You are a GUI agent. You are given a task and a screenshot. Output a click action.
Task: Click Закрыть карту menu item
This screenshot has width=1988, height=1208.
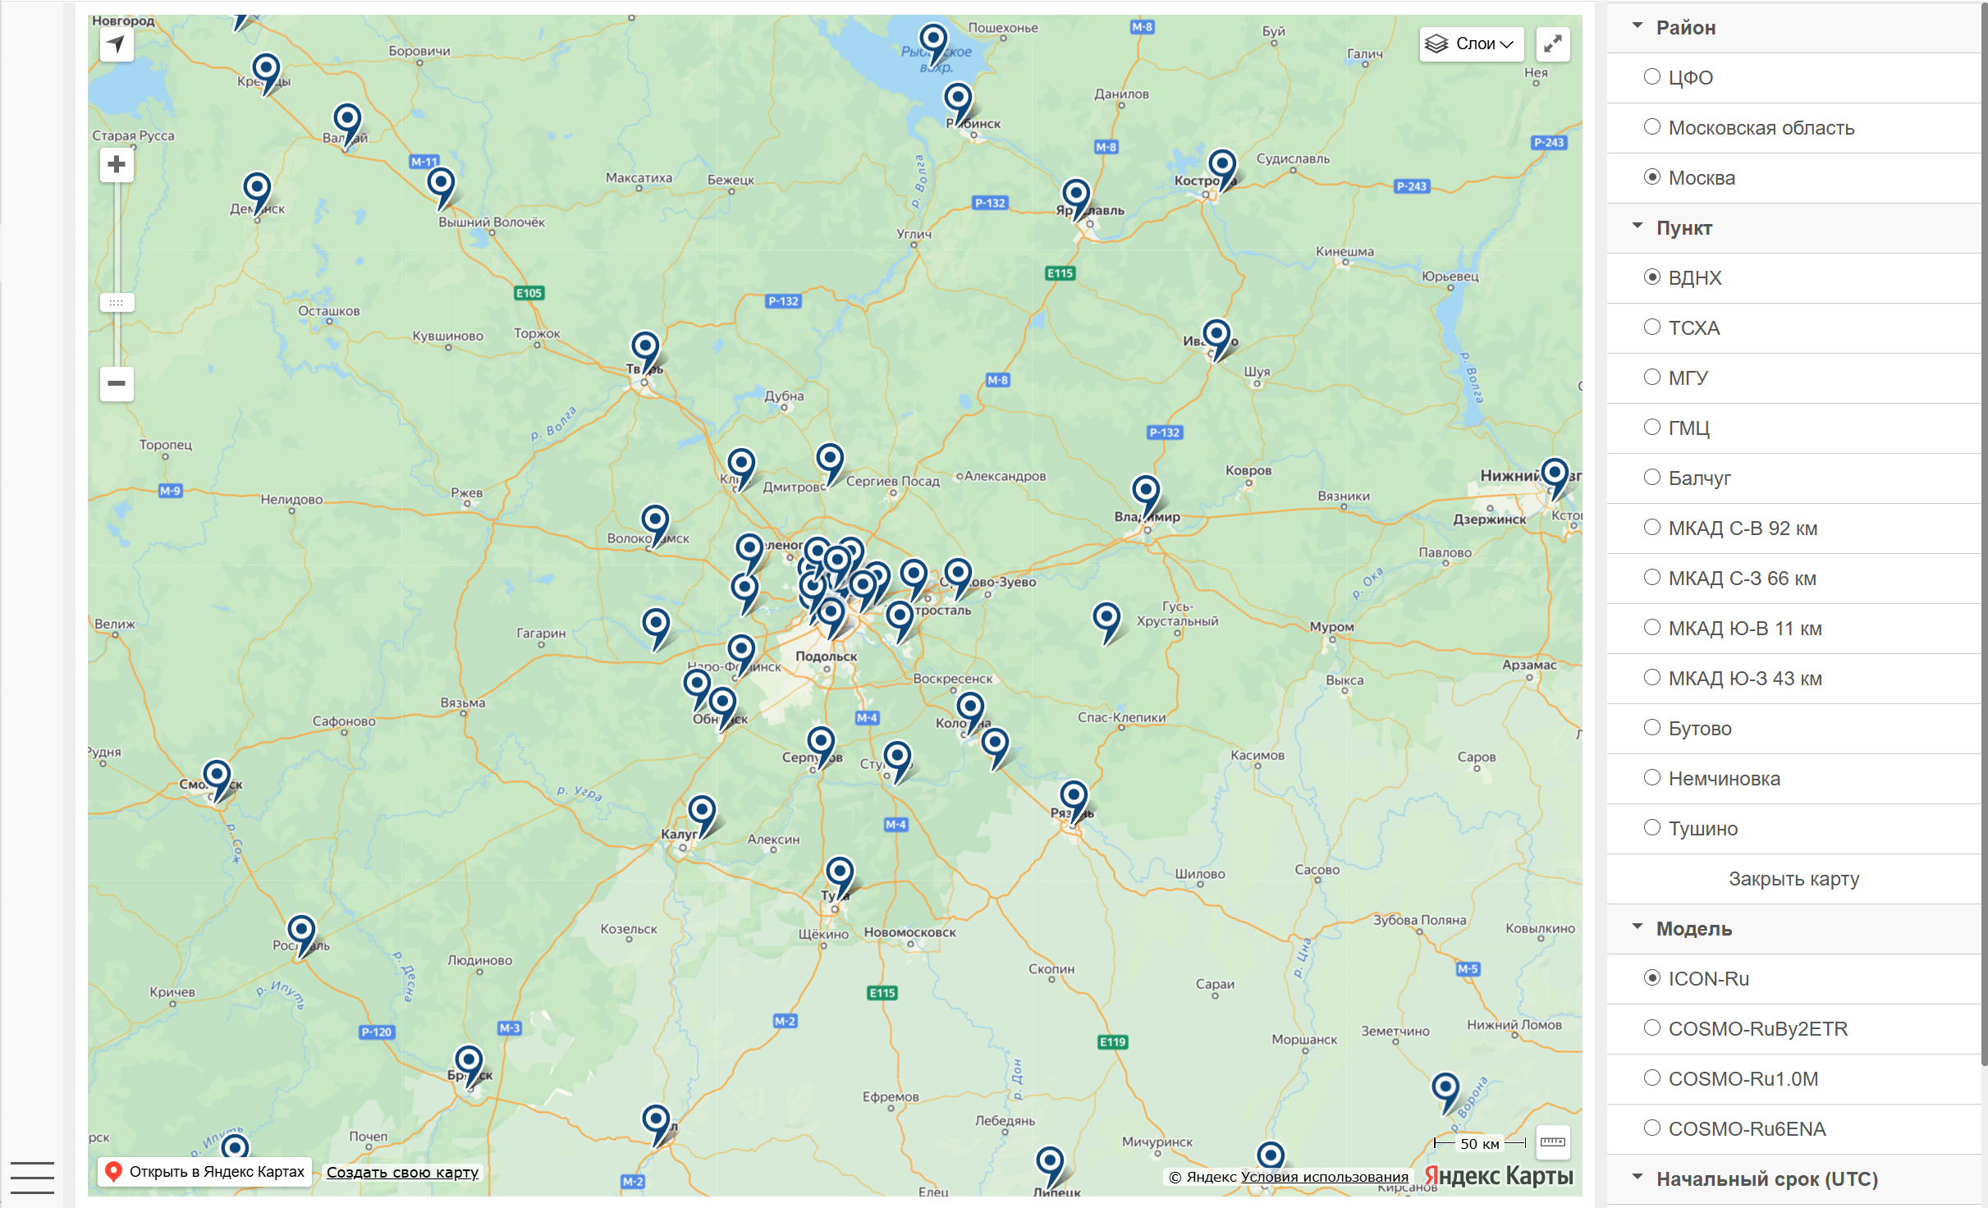1793,879
